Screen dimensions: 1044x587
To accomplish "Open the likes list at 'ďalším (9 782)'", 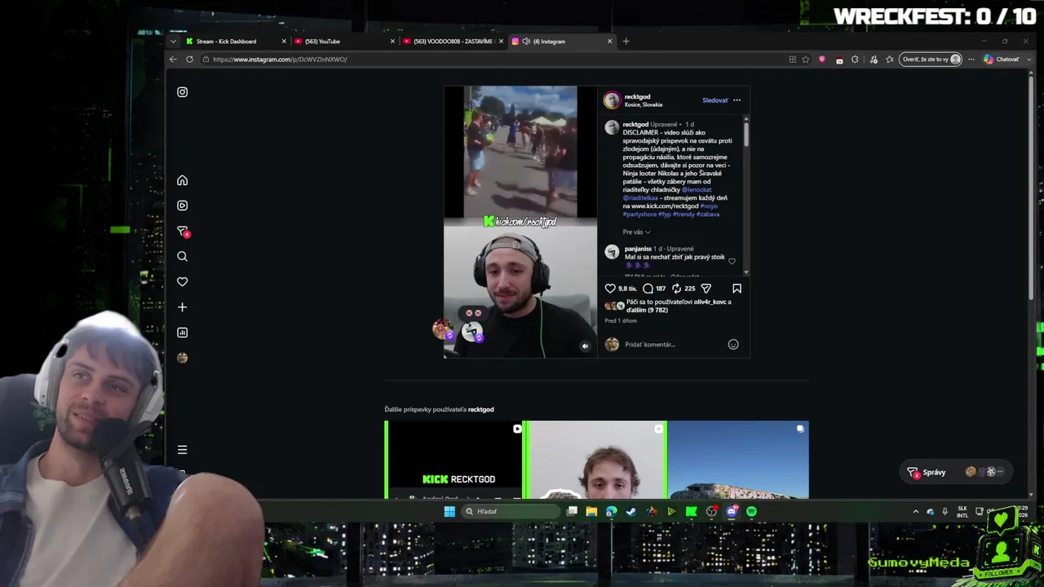I will click(648, 311).
